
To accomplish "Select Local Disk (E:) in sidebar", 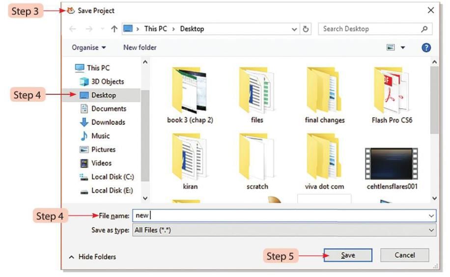I will [x=106, y=191].
